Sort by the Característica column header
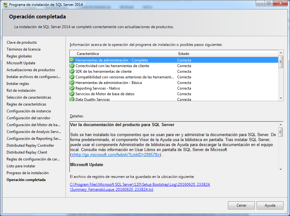Screen dimensions: 290x216 point(125,53)
